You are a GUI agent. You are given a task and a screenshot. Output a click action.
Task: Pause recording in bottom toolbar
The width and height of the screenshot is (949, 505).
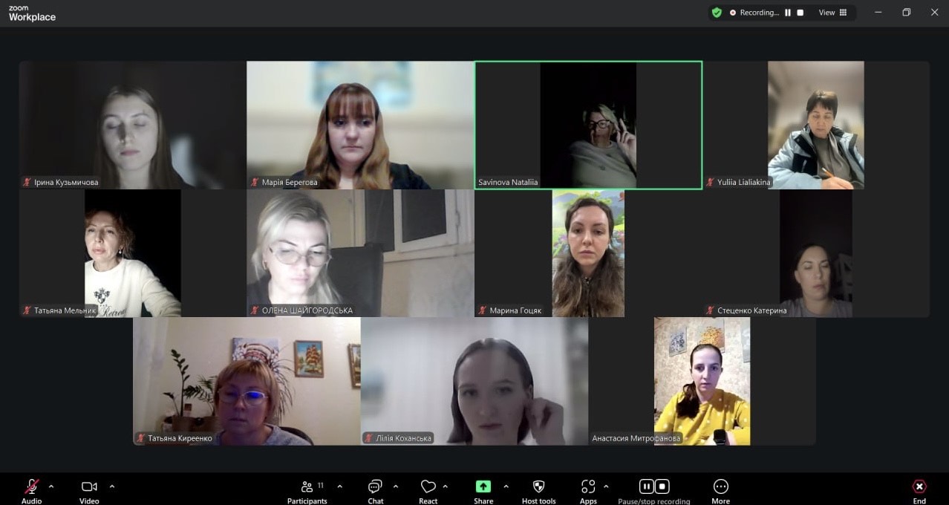click(646, 486)
